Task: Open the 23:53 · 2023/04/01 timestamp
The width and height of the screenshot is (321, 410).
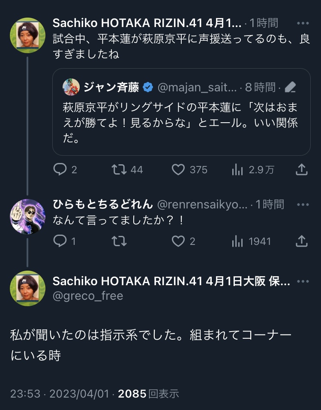Action: tap(60, 394)
